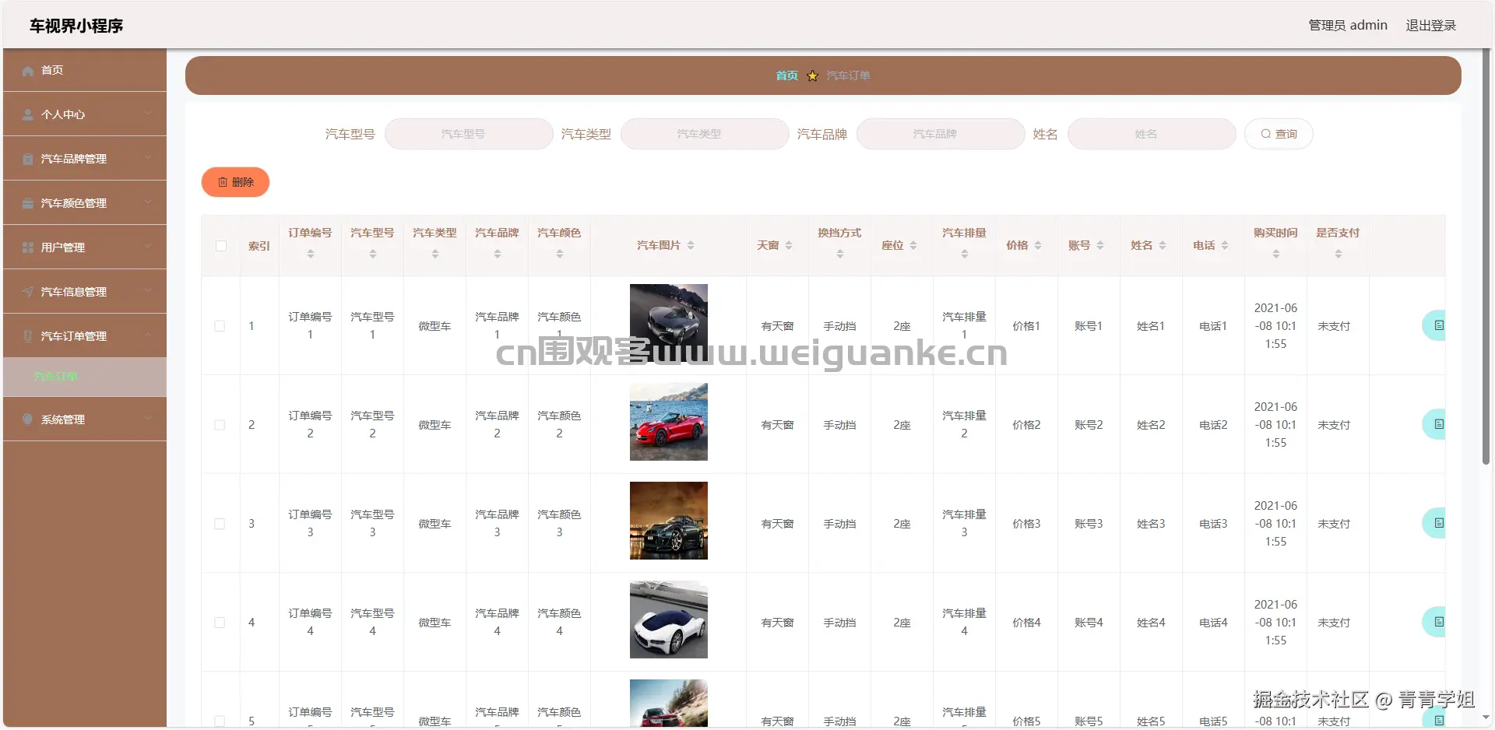Open the car thumbnail in row 3
Screen dimensions: 1495x730
click(669, 521)
